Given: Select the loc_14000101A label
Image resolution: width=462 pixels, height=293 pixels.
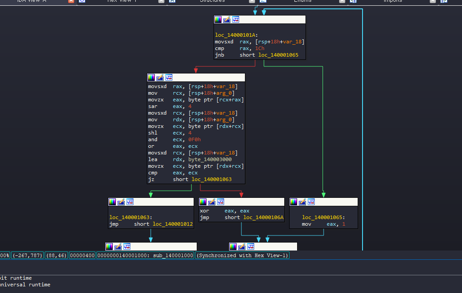Looking at the screenshot, I should pyautogui.click(x=236, y=35).
